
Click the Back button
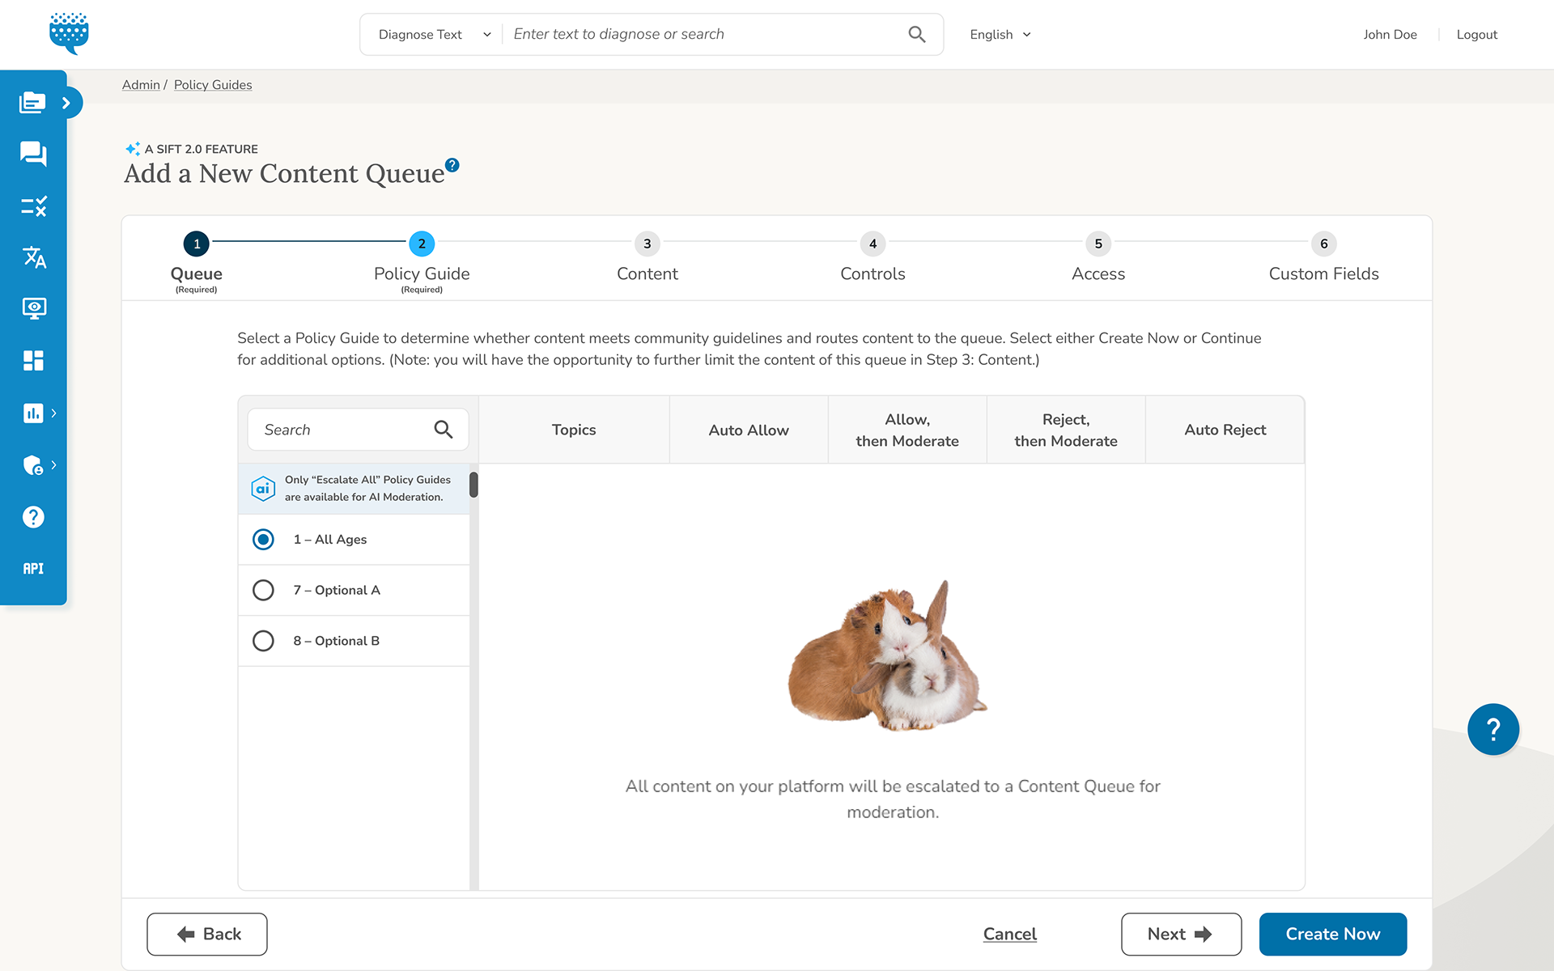[x=207, y=934]
